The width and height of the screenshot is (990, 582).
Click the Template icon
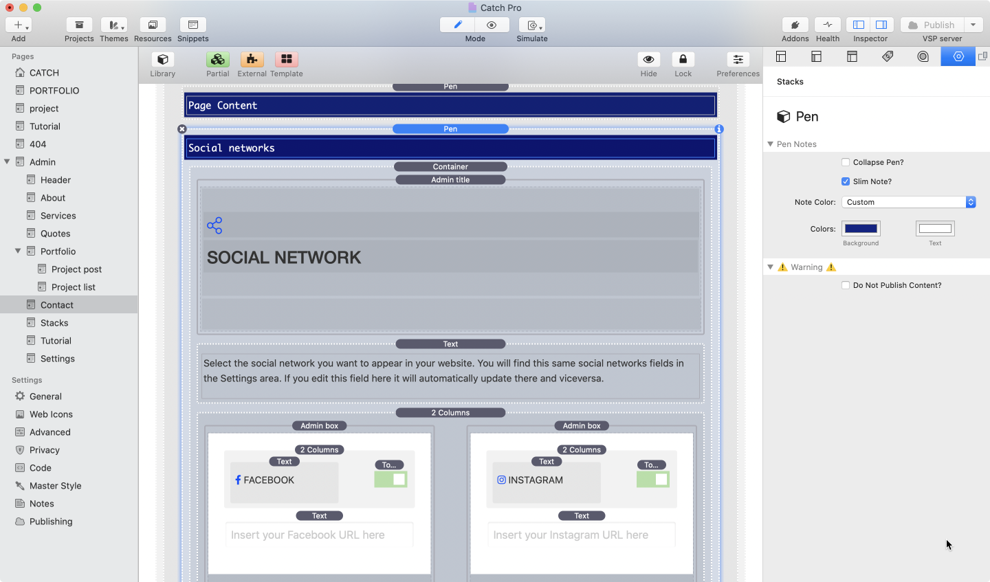click(286, 60)
